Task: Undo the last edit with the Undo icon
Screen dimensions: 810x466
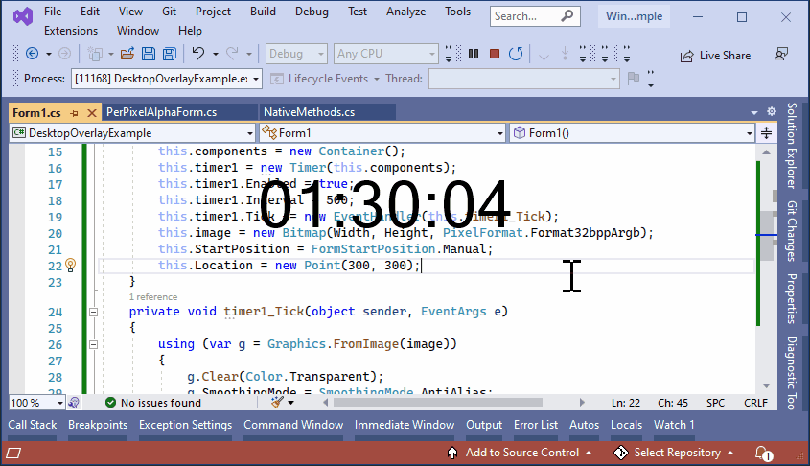Action: click(198, 53)
